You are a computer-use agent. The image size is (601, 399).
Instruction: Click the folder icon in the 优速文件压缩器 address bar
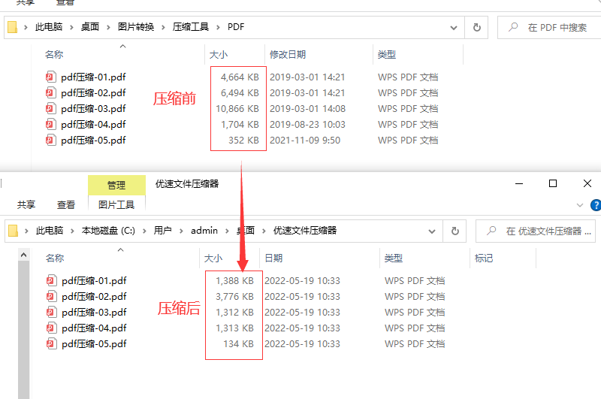[x=14, y=231]
